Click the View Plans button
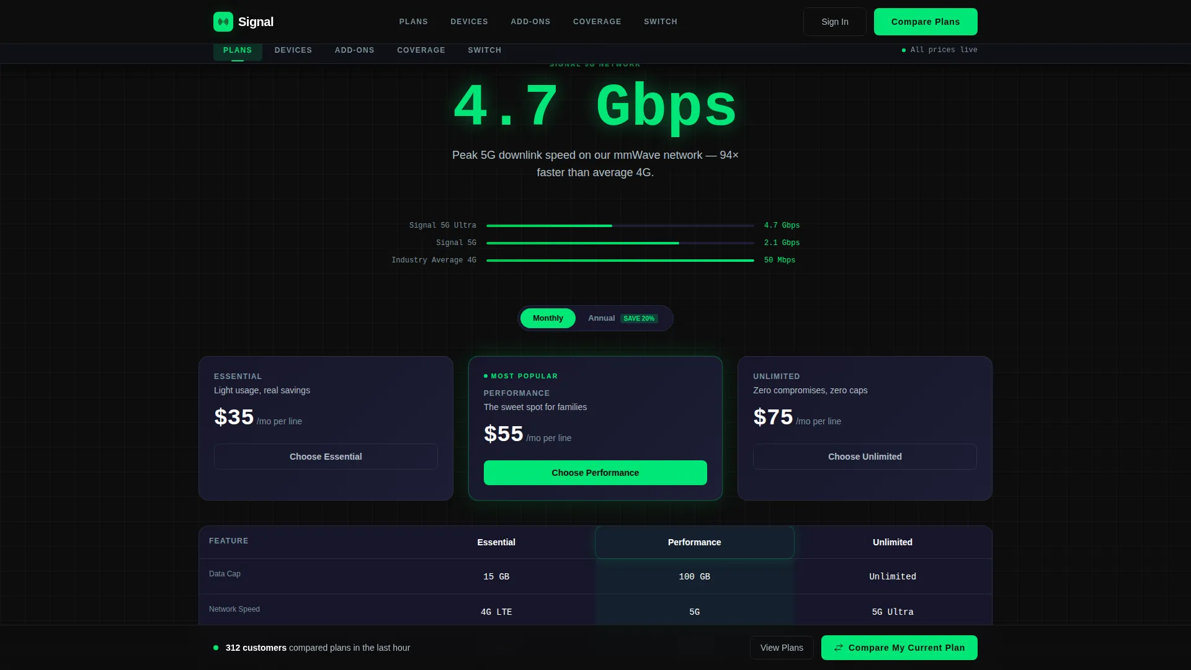1191x670 pixels. pyautogui.click(x=782, y=648)
